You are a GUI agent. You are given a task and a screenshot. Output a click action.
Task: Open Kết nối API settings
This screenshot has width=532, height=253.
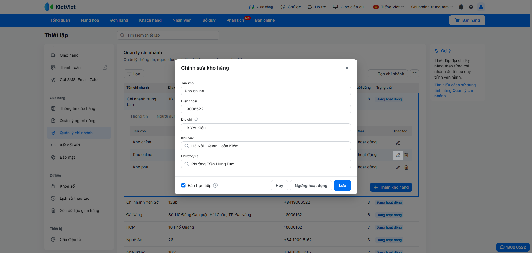pyautogui.click(x=79, y=145)
